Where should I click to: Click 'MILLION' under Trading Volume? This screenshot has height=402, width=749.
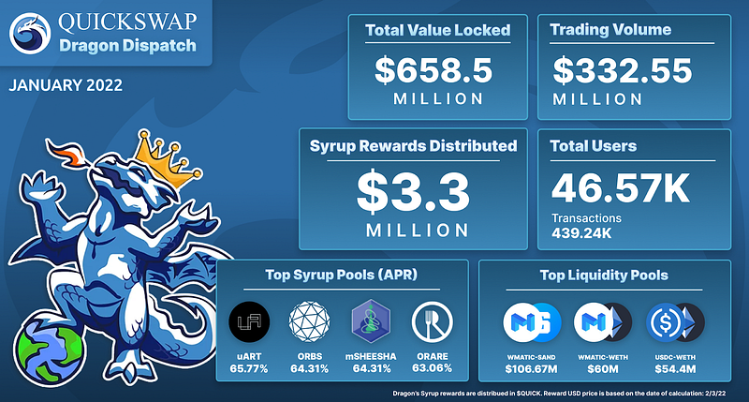coord(597,99)
